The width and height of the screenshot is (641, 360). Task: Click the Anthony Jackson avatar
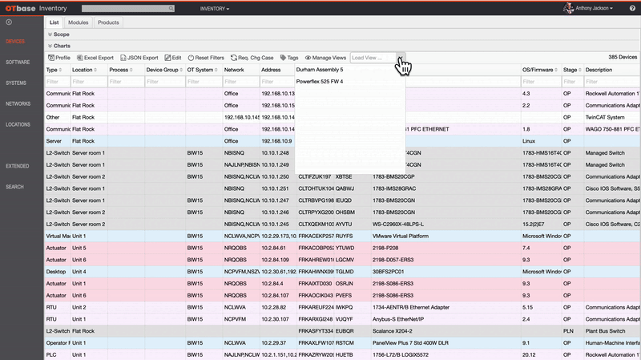(x=568, y=8)
